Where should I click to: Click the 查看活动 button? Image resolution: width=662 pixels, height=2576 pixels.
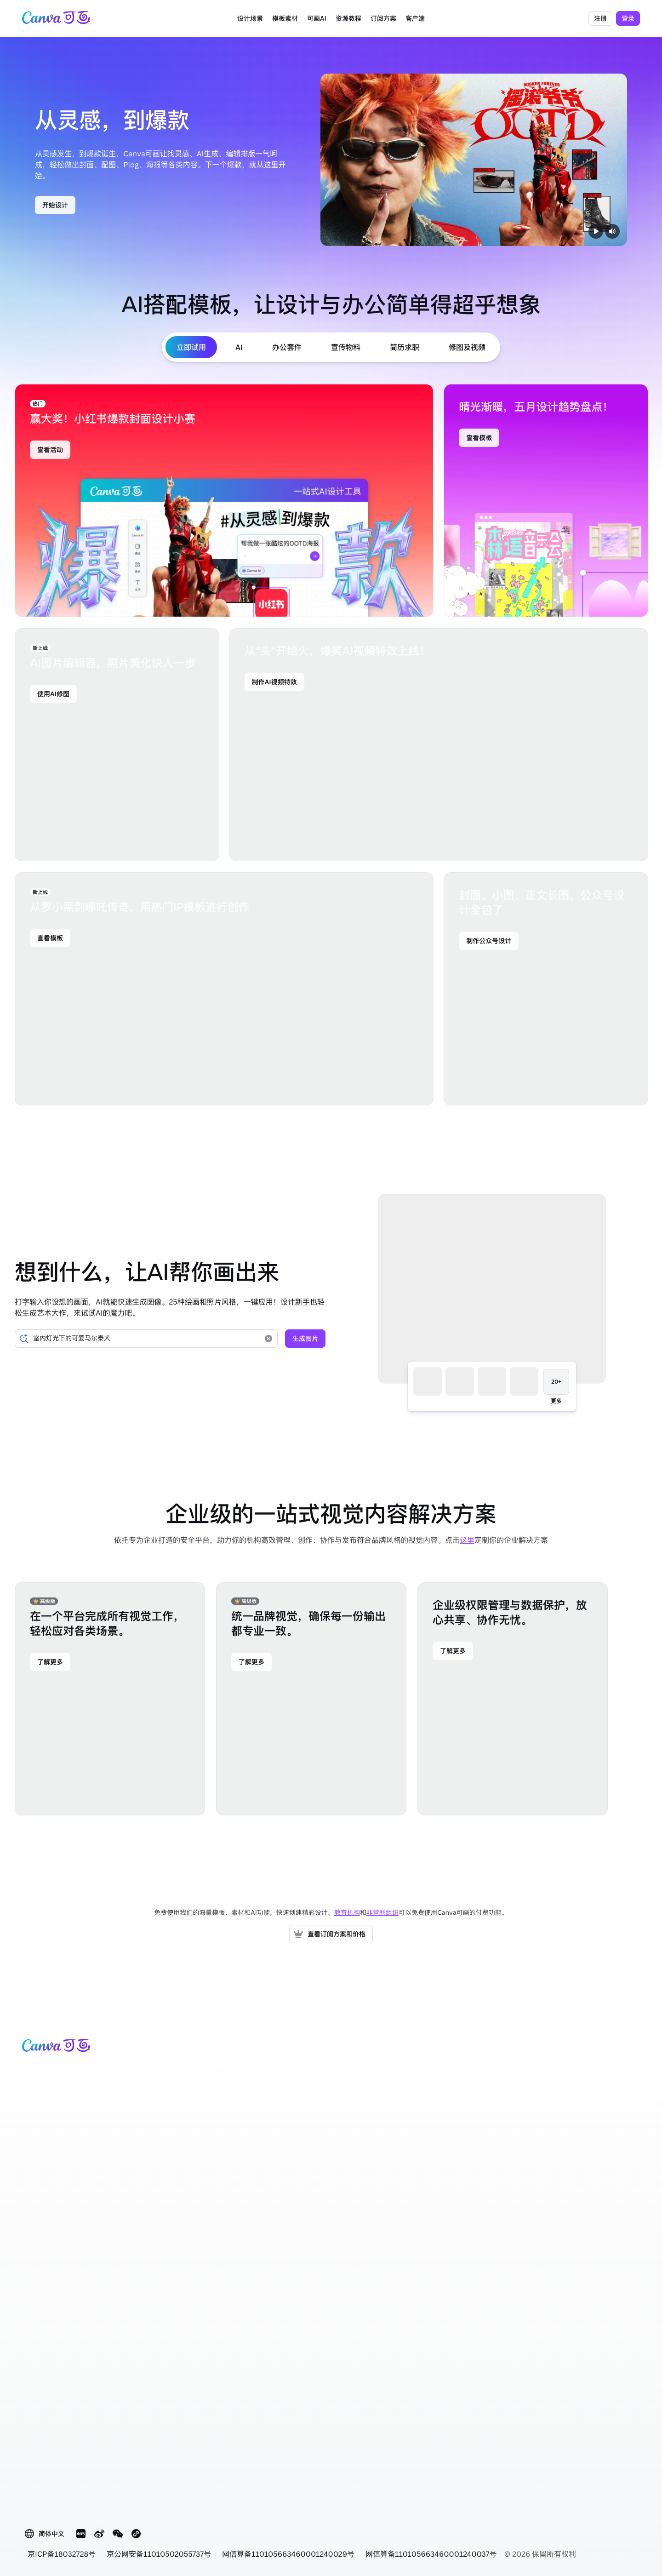pyautogui.click(x=50, y=450)
